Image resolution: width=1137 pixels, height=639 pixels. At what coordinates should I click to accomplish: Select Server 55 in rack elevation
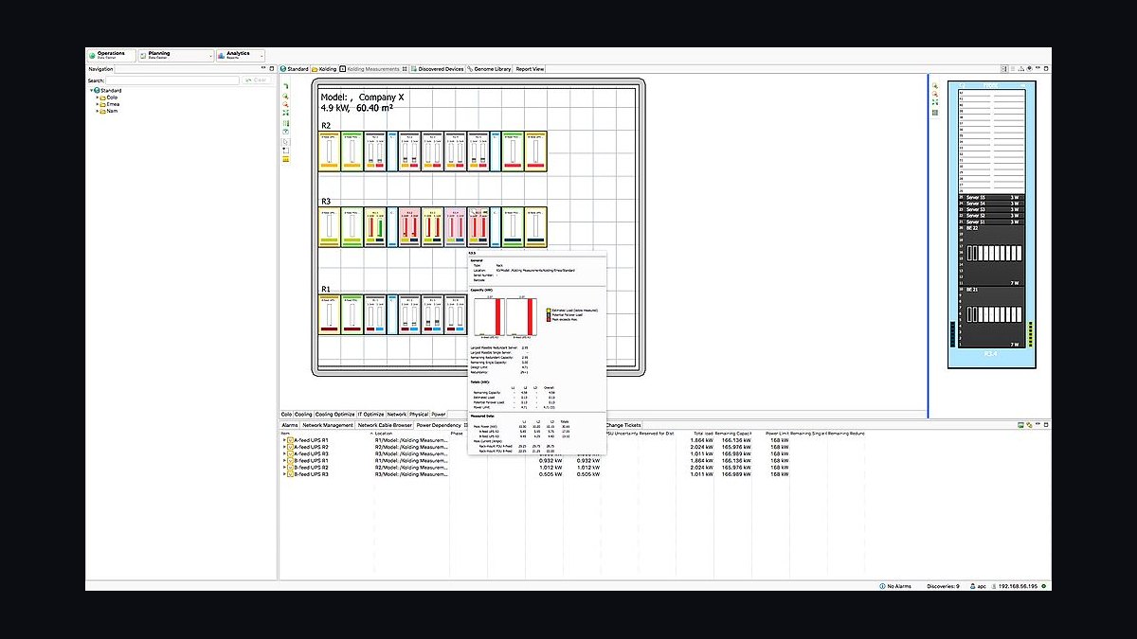[994, 197]
